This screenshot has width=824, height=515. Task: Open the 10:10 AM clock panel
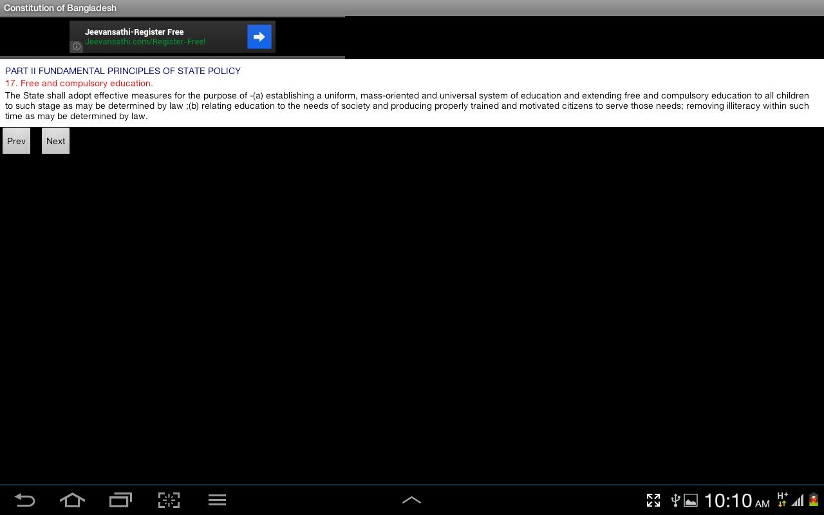click(736, 500)
